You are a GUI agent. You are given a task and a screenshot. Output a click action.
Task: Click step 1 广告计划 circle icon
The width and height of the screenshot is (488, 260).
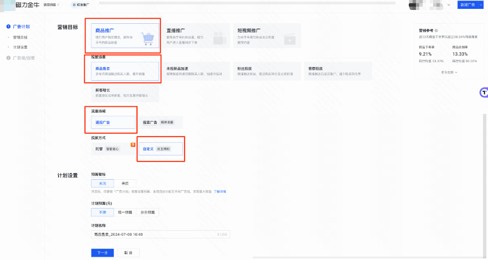[8, 27]
